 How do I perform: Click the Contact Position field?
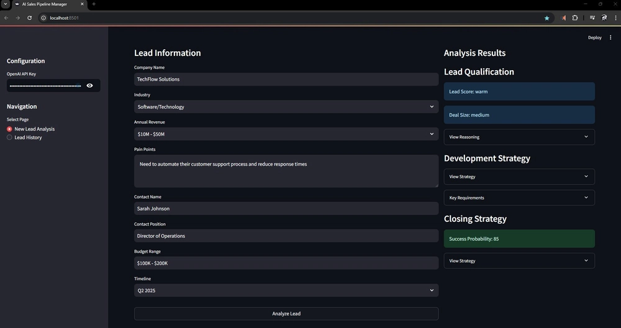pyautogui.click(x=286, y=235)
